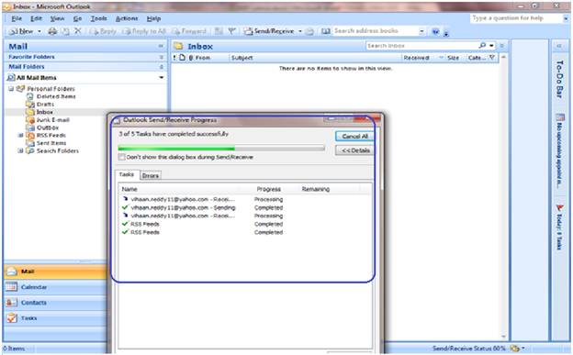Select the Inbox folder in tree
The image size is (573, 355).
pyautogui.click(x=45, y=112)
